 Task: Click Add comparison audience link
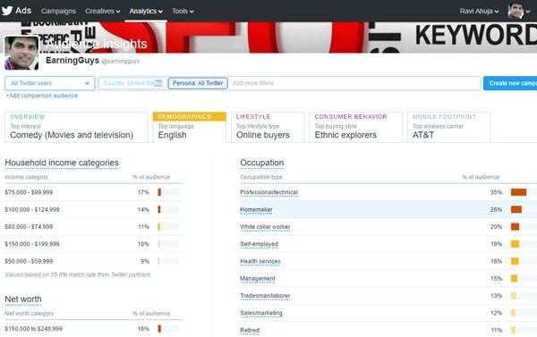42,96
